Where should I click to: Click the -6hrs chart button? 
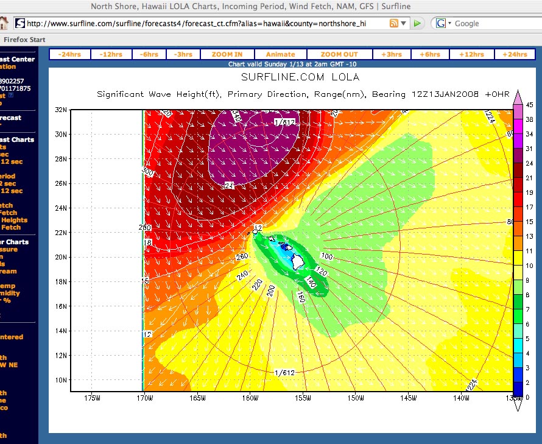pyautogui.click(x=149, y=54)
